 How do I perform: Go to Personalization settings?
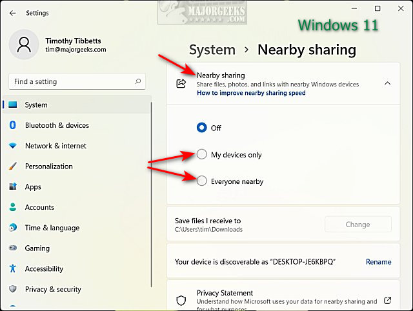pos(77,166)
